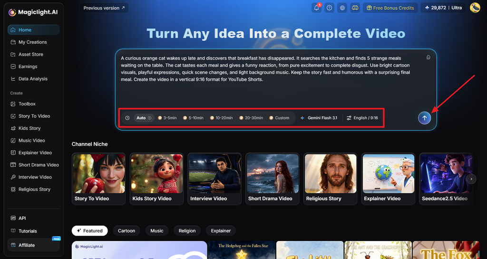
Task: Open Story To Video in sidebar
Action: pos(34,116)
